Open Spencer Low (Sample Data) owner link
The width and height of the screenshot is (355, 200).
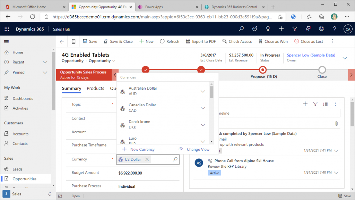pos(311,55)
